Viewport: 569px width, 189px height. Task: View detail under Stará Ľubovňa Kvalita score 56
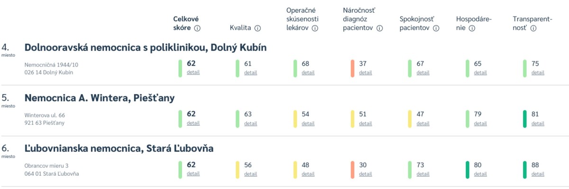[x=250, y=174]
